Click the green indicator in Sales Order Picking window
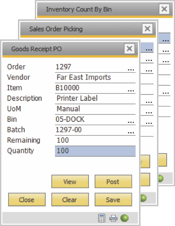This screenshot has width=175, height=226. pyautogui.click(x=143, y=198)
